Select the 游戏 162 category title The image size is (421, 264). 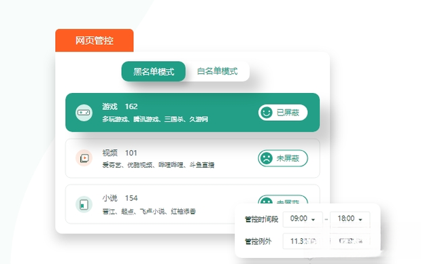click(120, 107)
